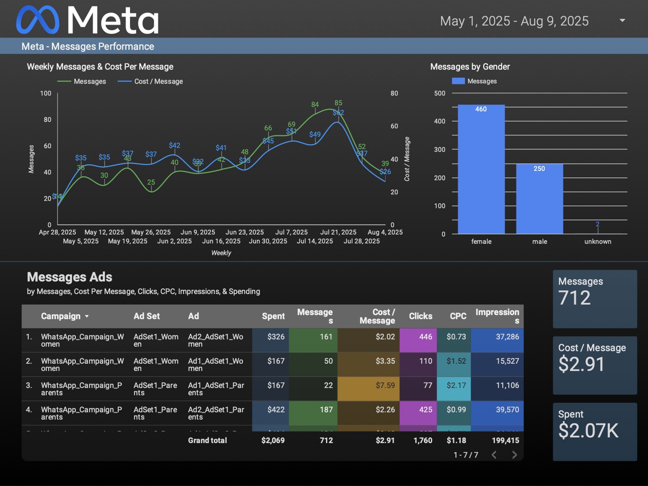Click the Impressions column header
This screenshot has height=486, width=648.
pyautogui.click(x=497, y=317)
